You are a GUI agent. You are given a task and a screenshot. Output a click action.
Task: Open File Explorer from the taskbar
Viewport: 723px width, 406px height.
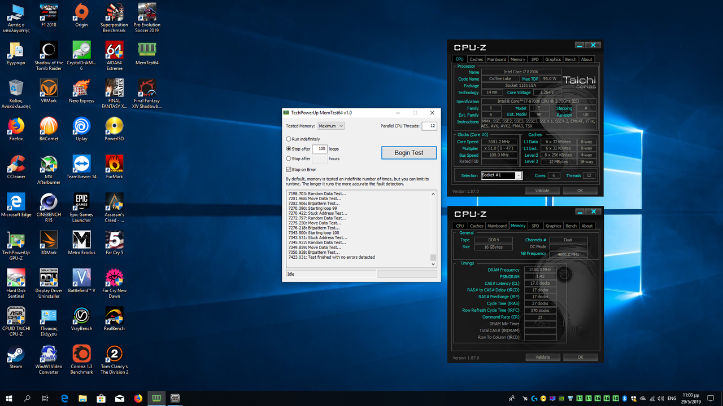(x=83, y=398)
